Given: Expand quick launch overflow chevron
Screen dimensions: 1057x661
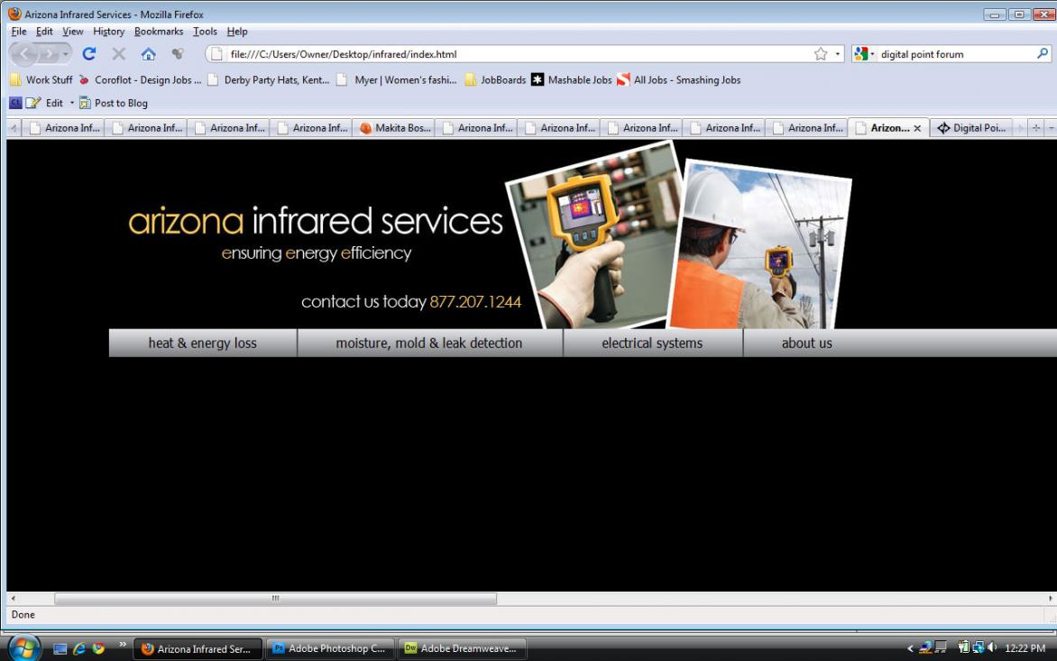Looking at the screenshot, I should tap(123, 645).
